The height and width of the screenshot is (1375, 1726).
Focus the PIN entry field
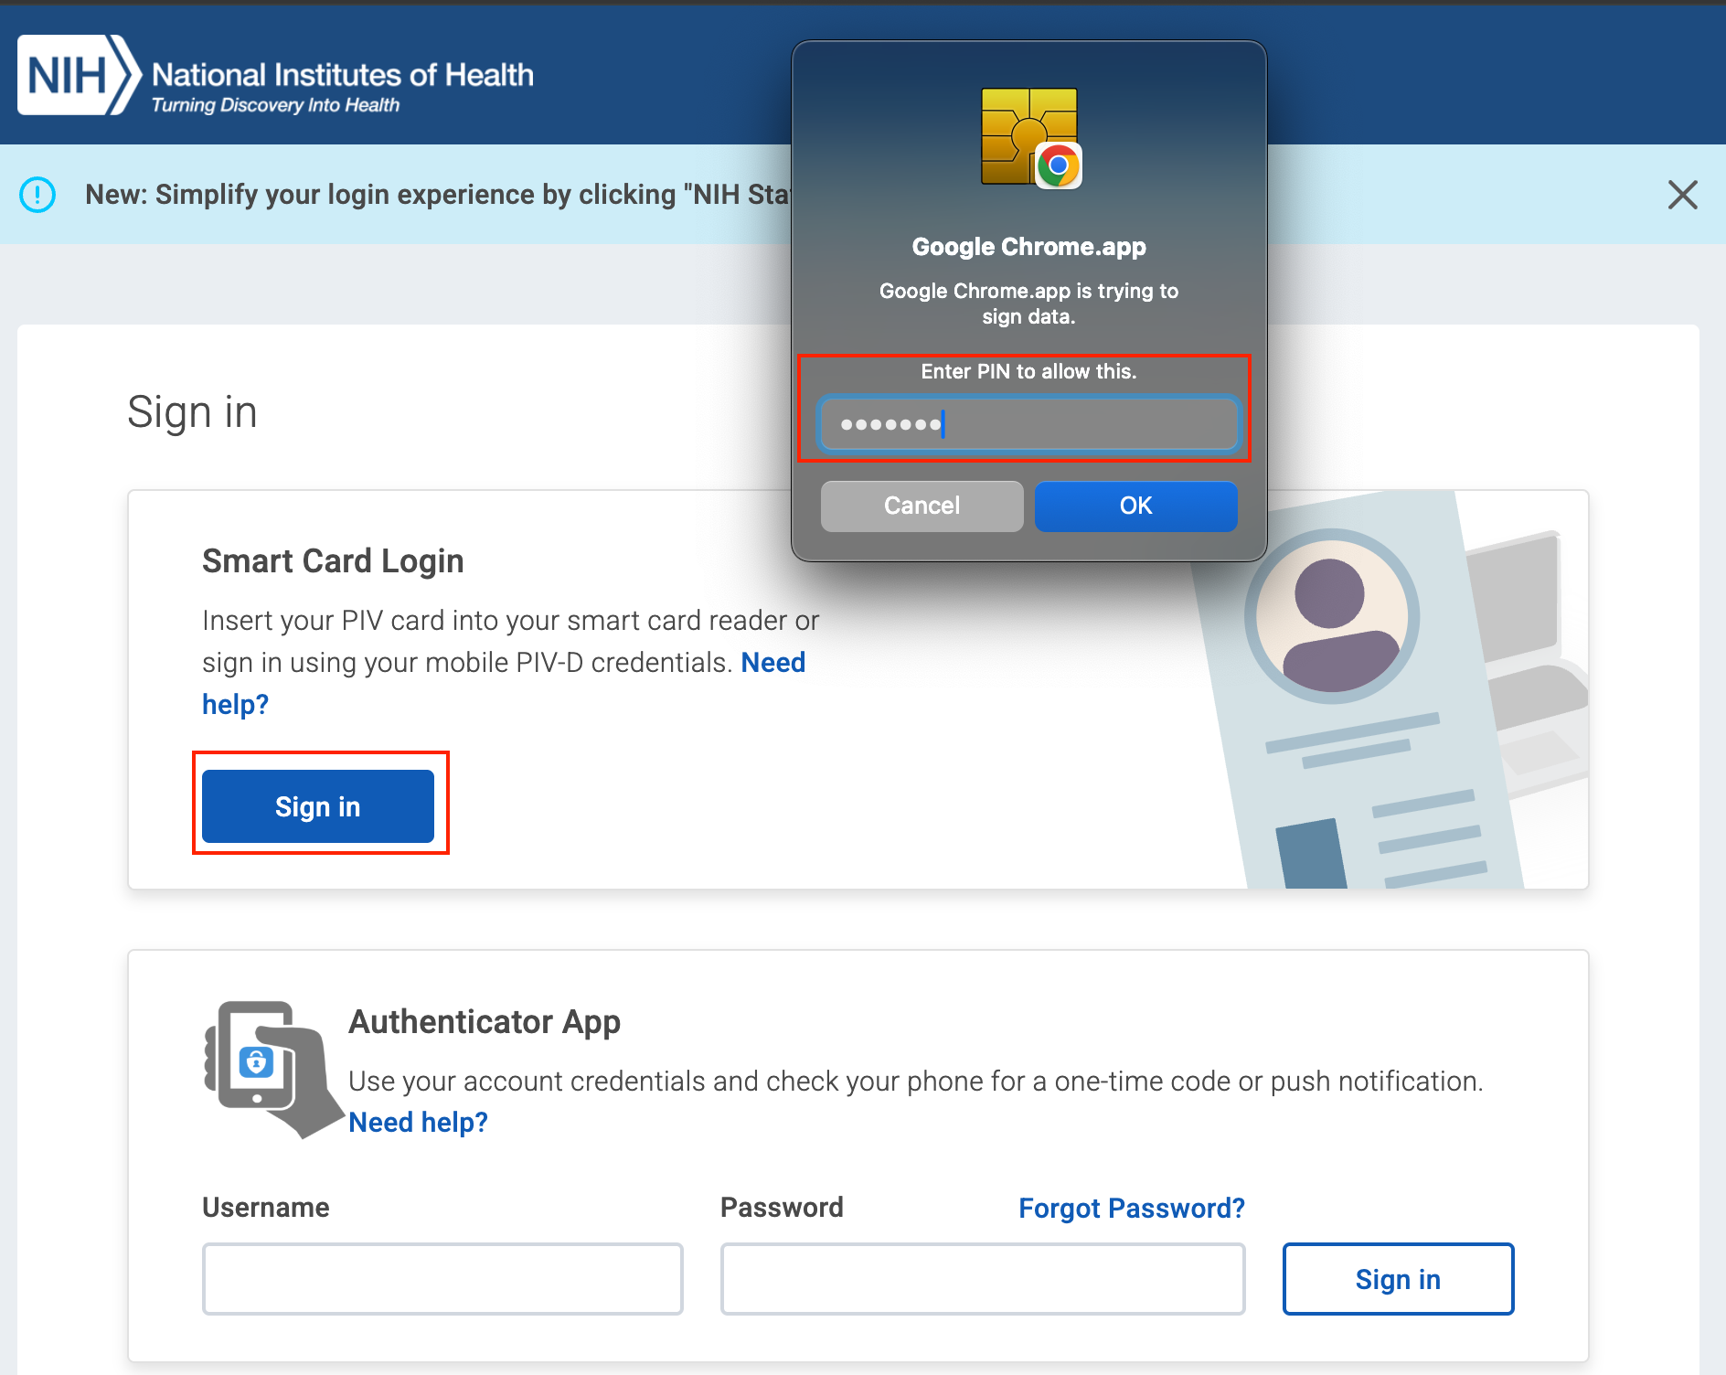pyautogui.click(x=1028, y=424)
